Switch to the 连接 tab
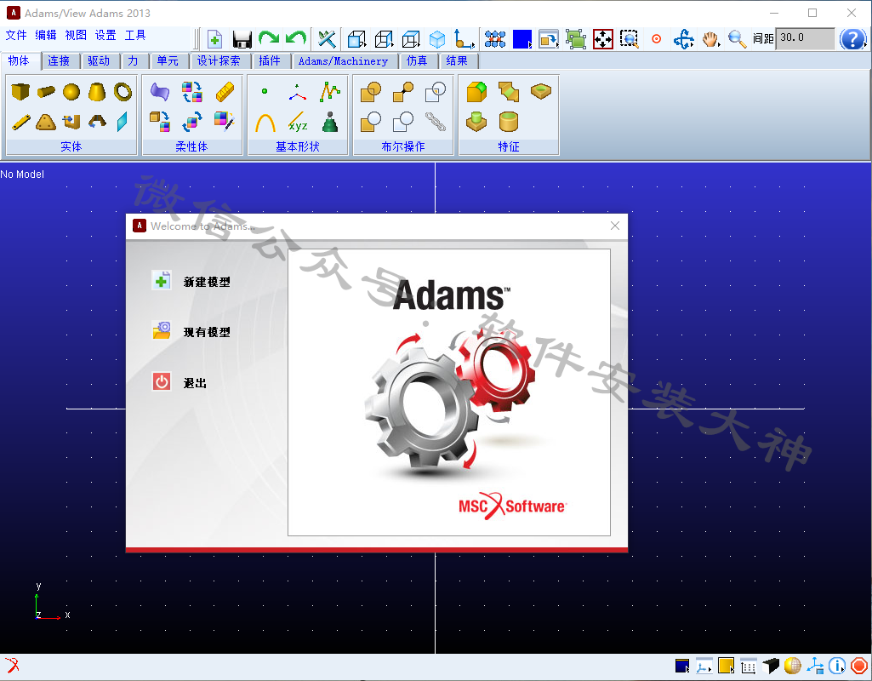The width and height of the screenshot is (872, 681). point(59,60)
